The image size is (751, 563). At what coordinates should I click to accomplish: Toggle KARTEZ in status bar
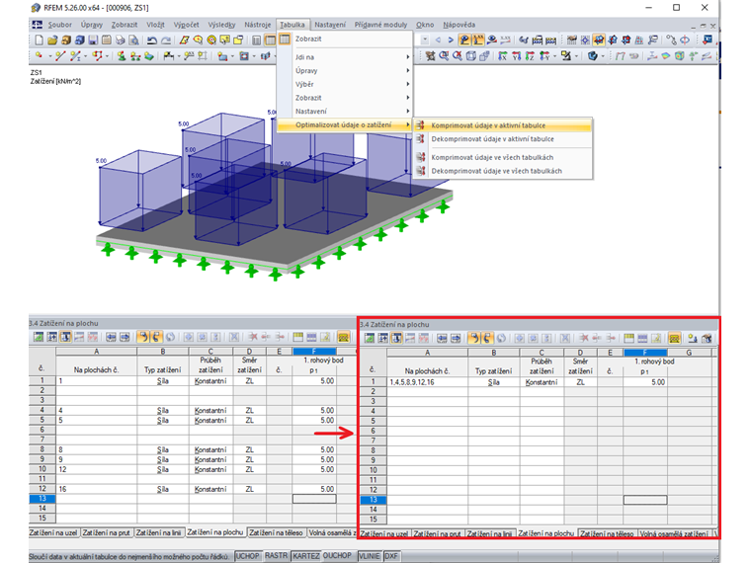click(306, 556)
